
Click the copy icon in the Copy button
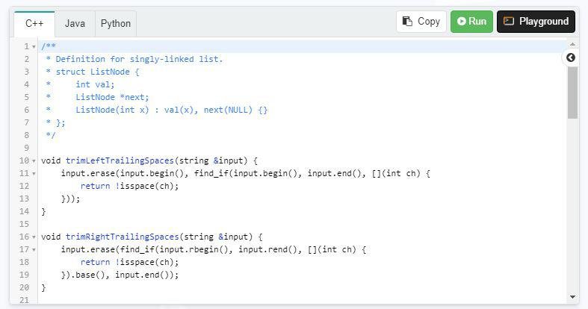407,22
